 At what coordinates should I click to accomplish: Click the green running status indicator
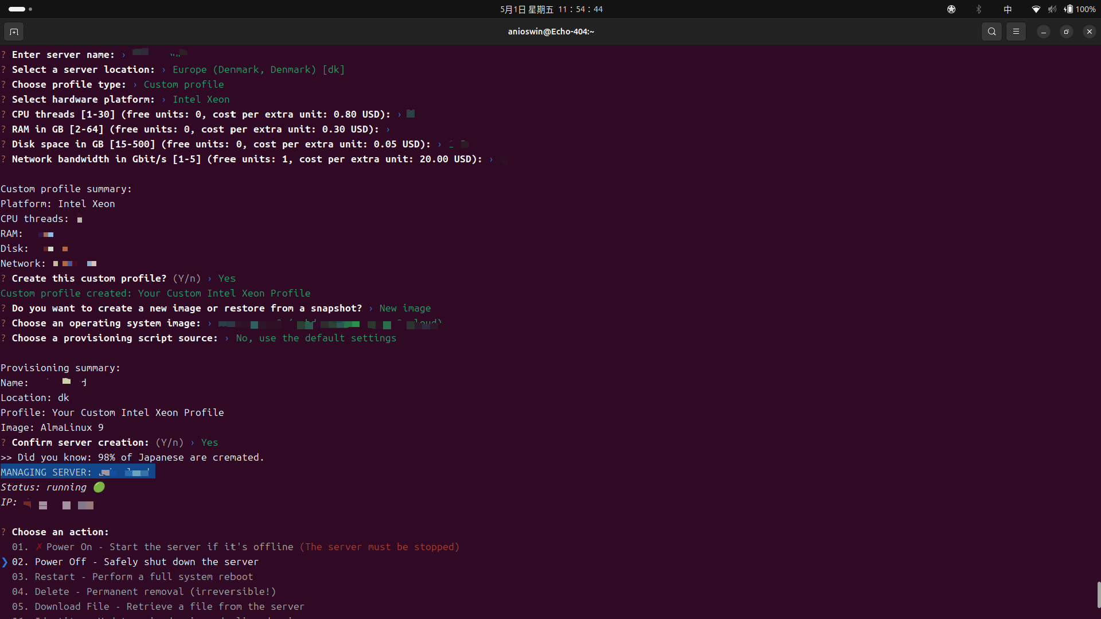[x=99, y=487]
